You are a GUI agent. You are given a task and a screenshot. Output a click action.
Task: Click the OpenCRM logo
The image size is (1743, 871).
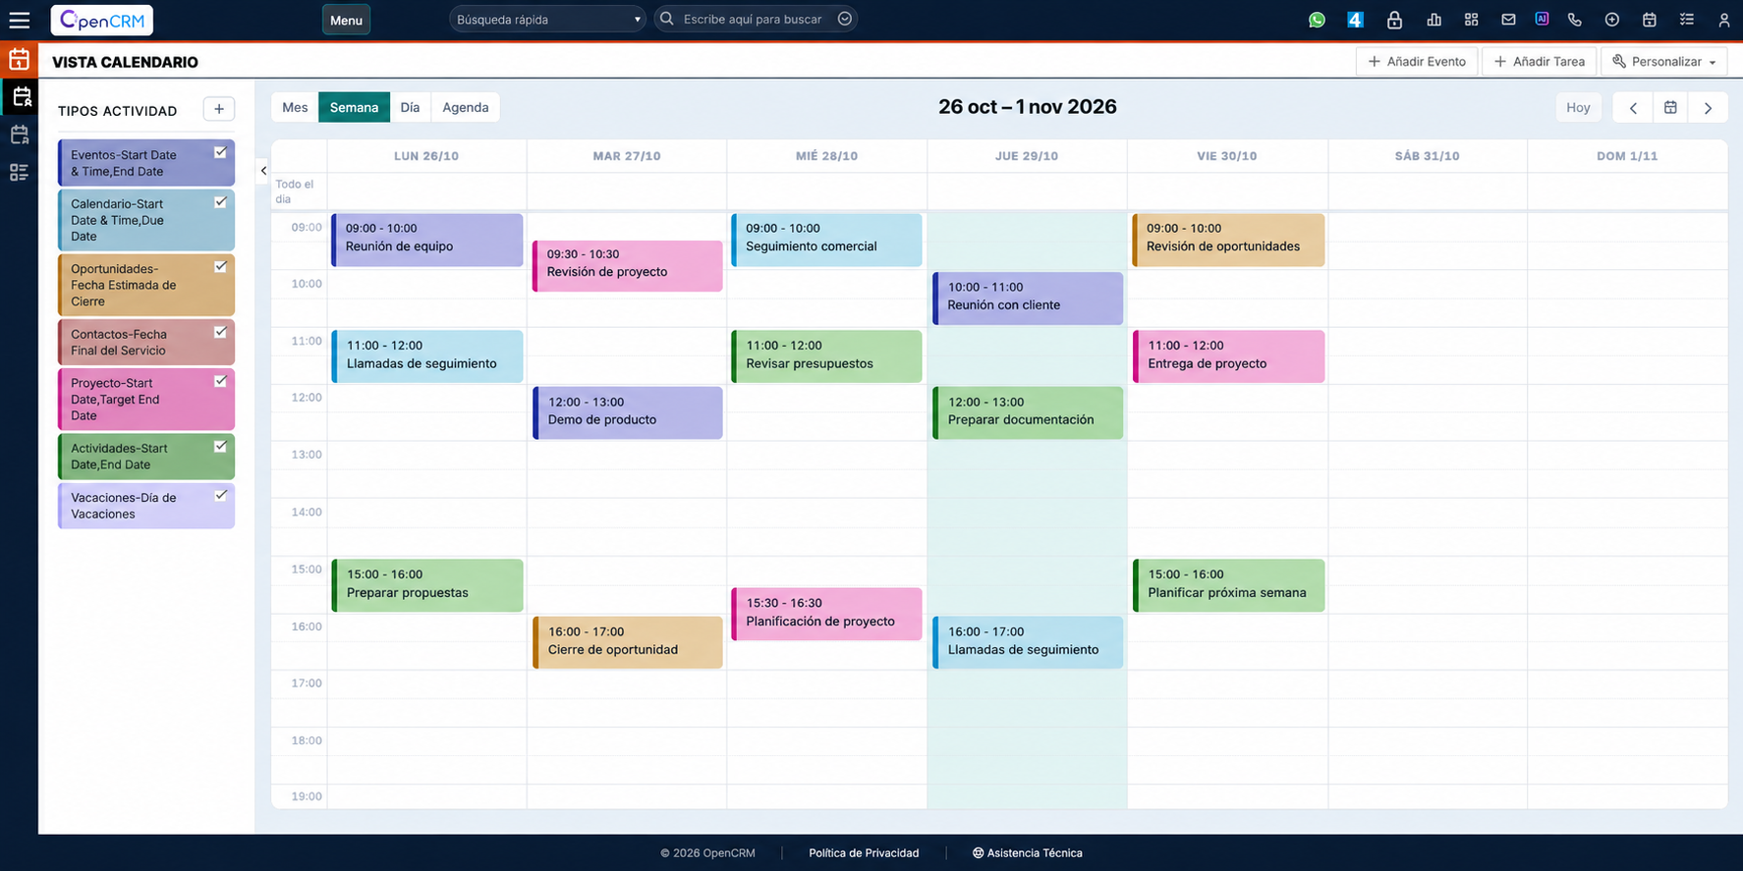[102, 20]
